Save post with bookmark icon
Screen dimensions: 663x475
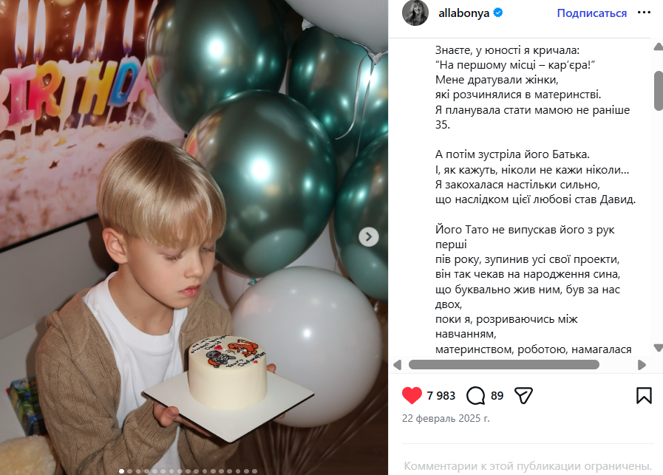[644, 395]
